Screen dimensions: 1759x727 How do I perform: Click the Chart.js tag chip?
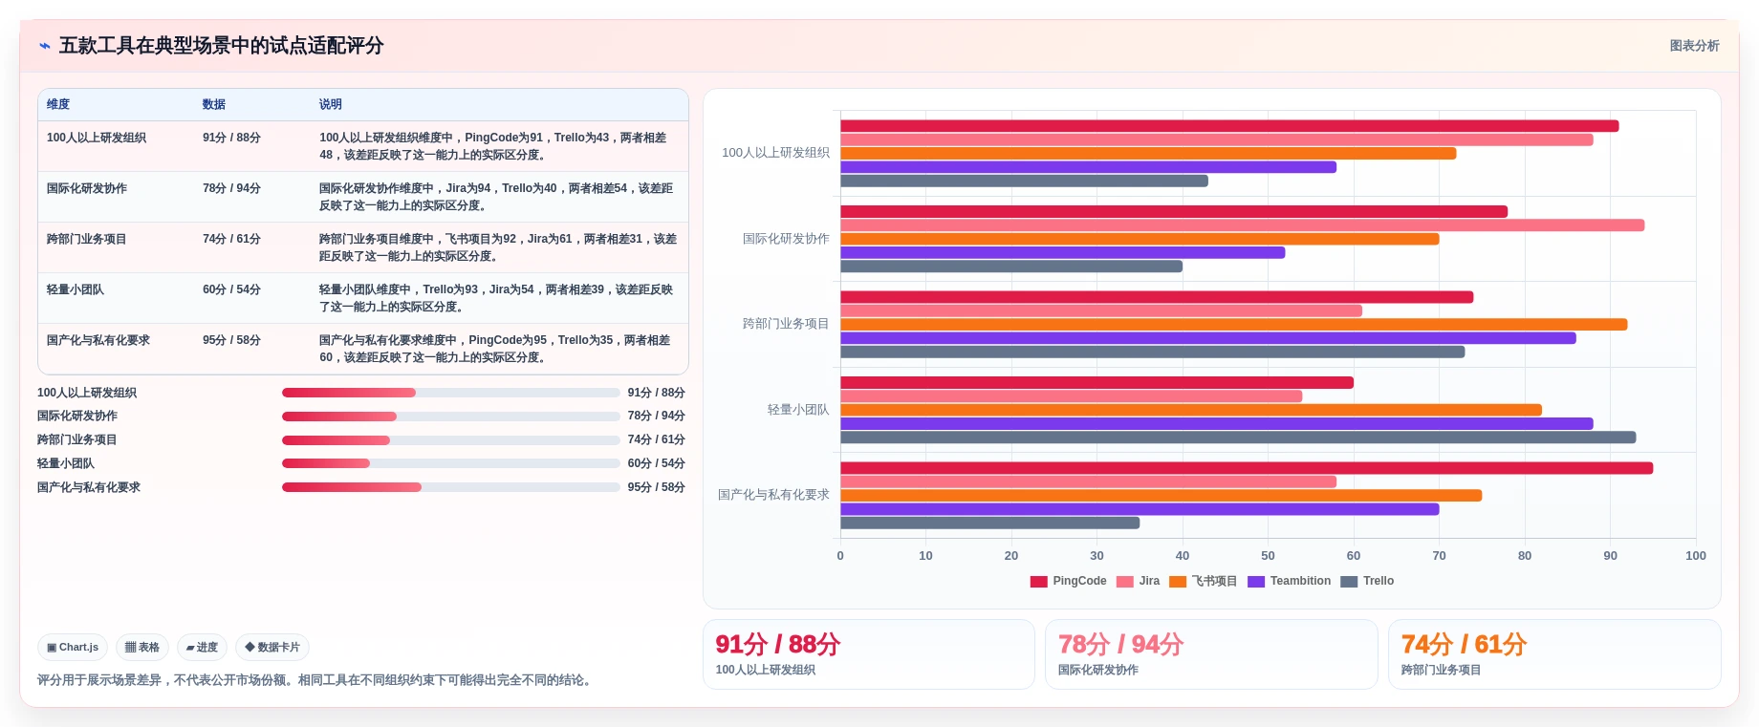(x=73, y=647)
